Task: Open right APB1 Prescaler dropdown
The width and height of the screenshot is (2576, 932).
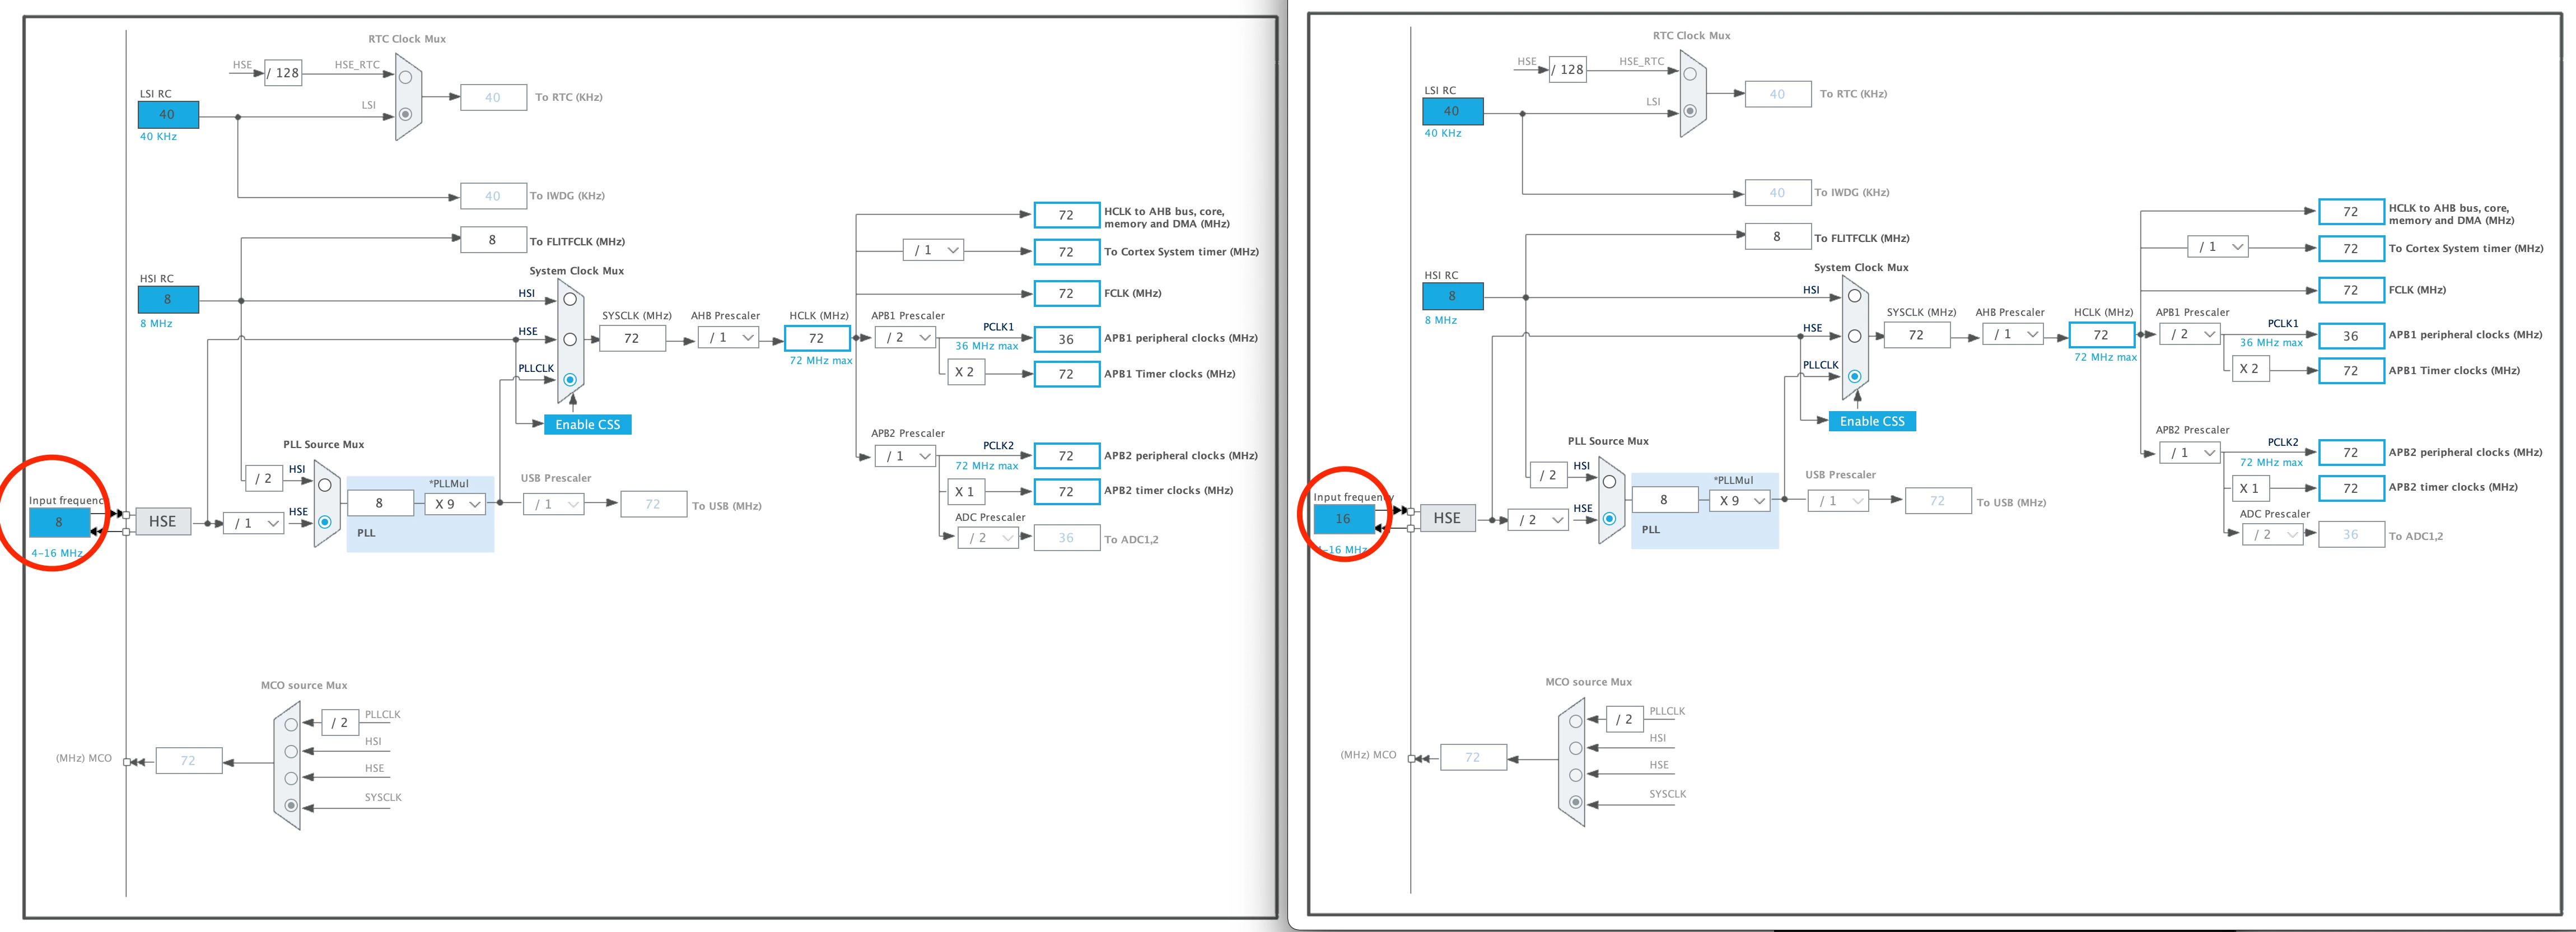Action: [x=2190, y=335]
